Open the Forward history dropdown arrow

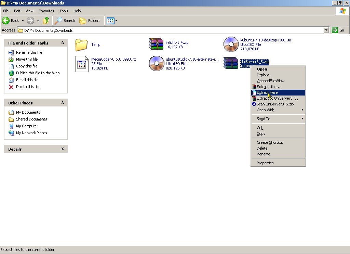click(x=38, y=21)
